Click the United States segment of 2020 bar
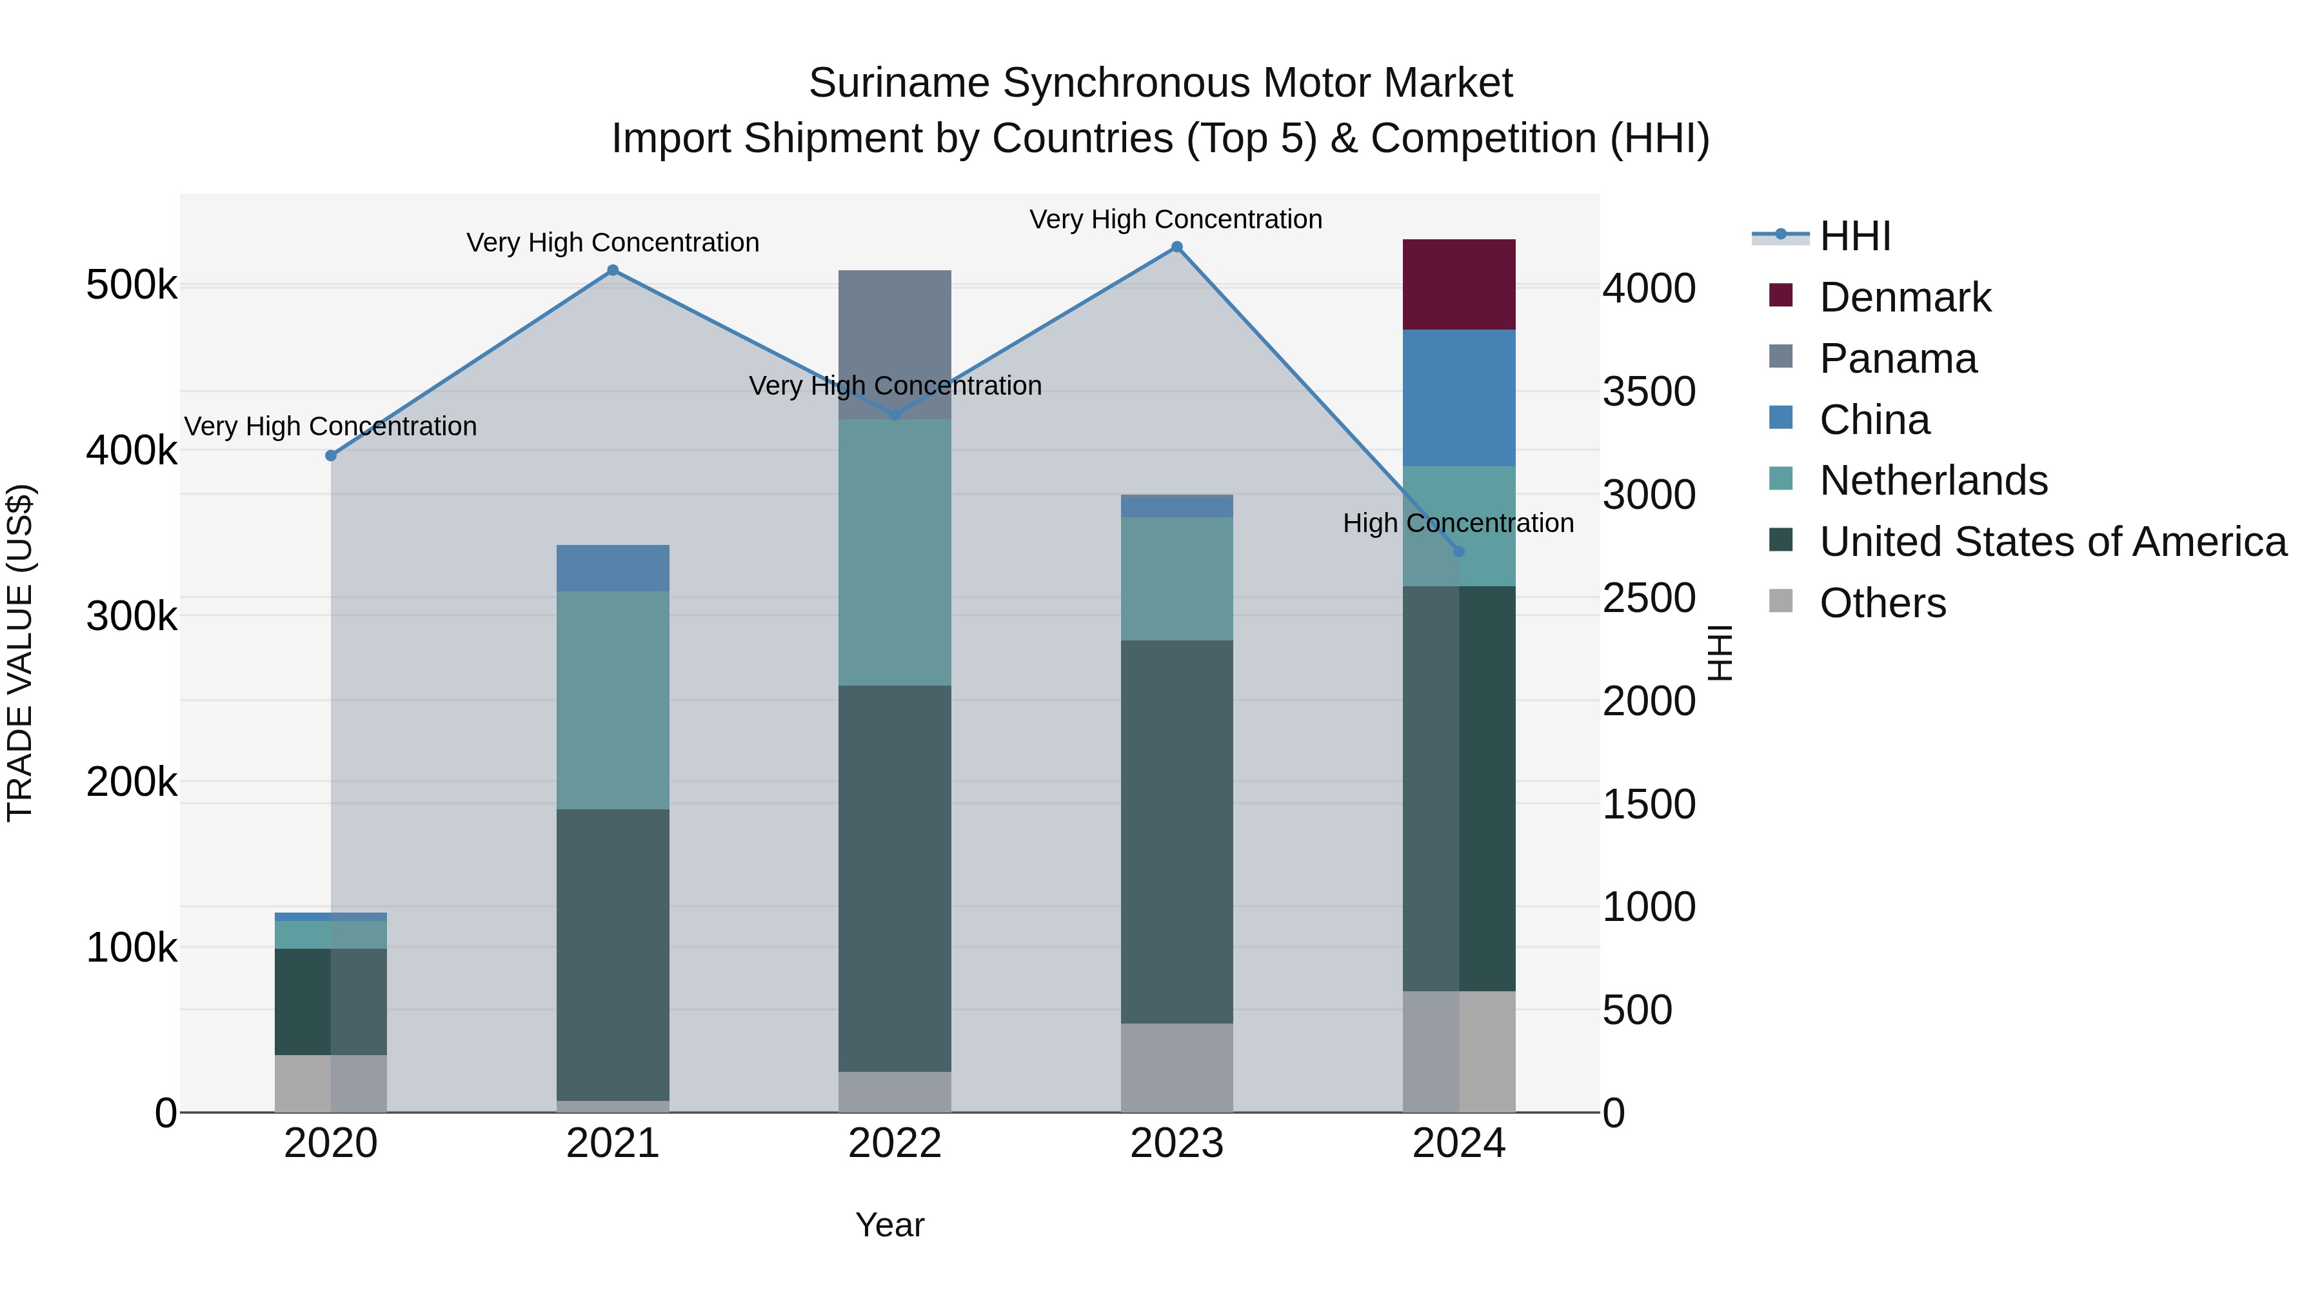Viewport: 2322px width, 1306px height. (331, 1002)
